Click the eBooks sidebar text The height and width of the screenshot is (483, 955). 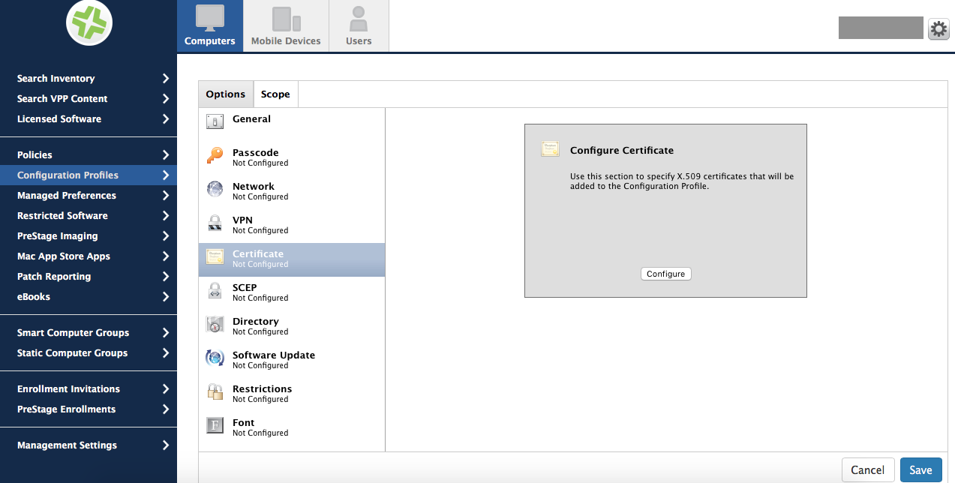tap(34, 296)
